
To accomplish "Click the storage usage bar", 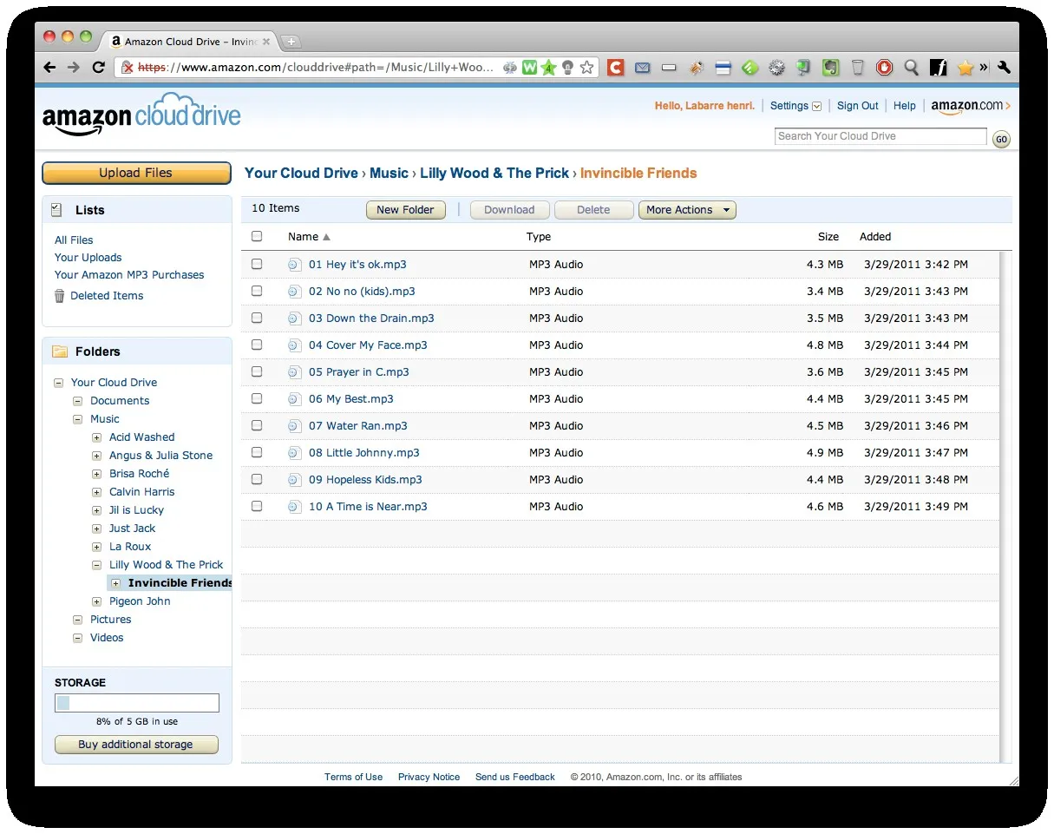I will tap(137, 703).
